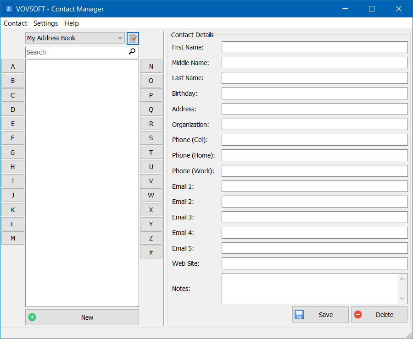The height and width of the screenshot is (339, 413).
Task: Filter contacts by letter Q
Action: pos(151,109)
